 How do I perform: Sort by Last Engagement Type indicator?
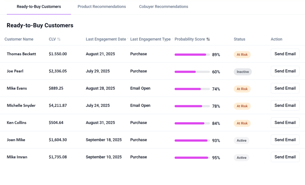172,39
